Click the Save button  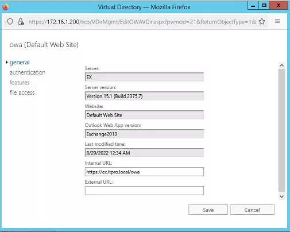[208, 210]
